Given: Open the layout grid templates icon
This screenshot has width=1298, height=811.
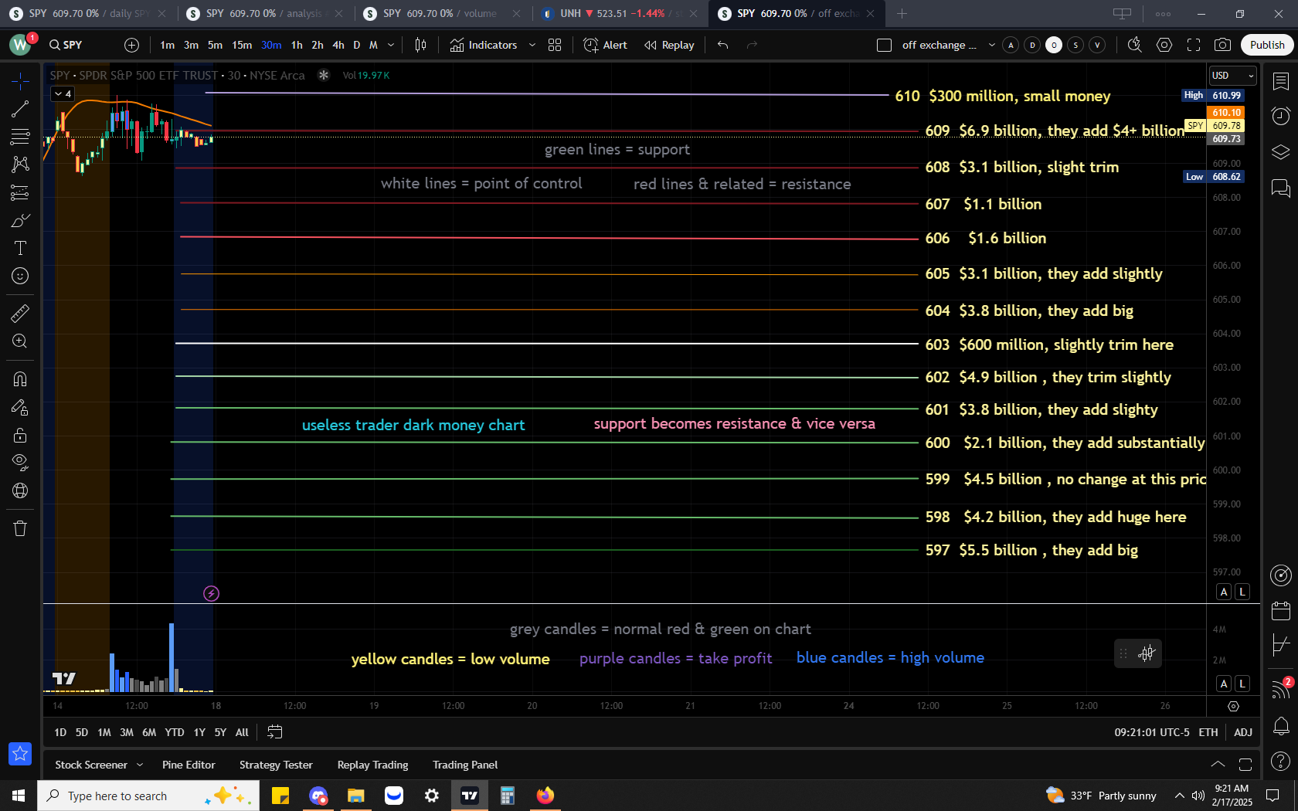Looking at the screenshot, I should coord(555,45).
